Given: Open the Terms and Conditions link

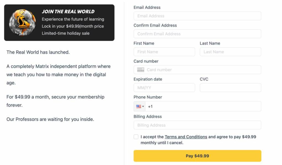Looking at the screenshot, I should tap(186, 137).
